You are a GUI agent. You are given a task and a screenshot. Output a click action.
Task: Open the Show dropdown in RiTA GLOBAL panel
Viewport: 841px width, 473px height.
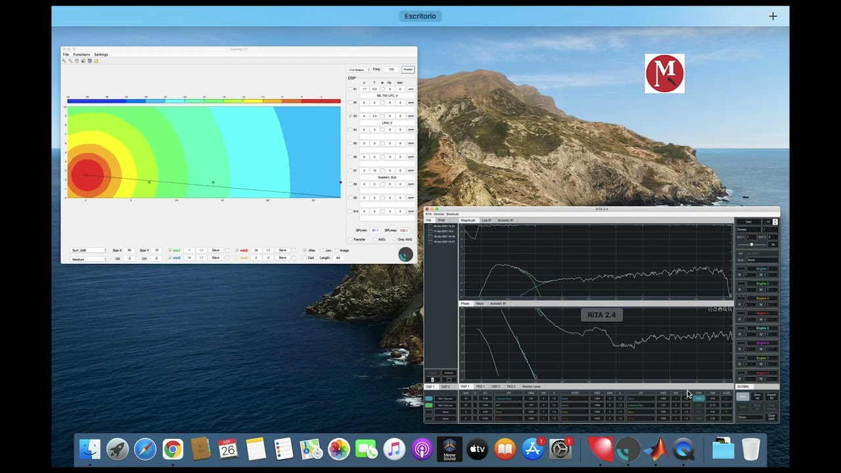750,417
